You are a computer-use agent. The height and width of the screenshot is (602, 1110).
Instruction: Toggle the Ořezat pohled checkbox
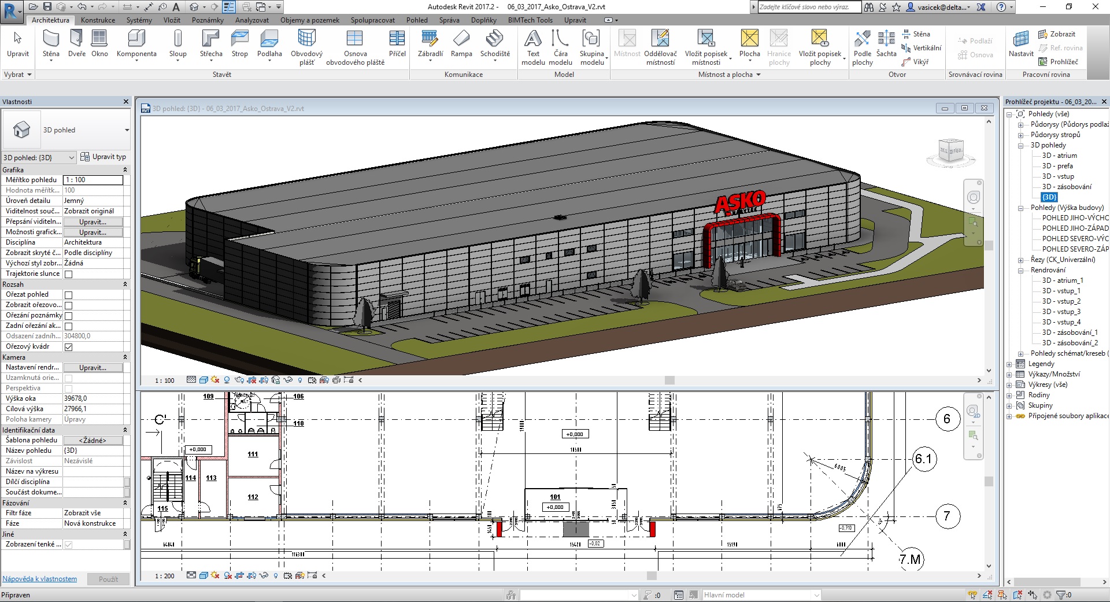pos(68,295)
